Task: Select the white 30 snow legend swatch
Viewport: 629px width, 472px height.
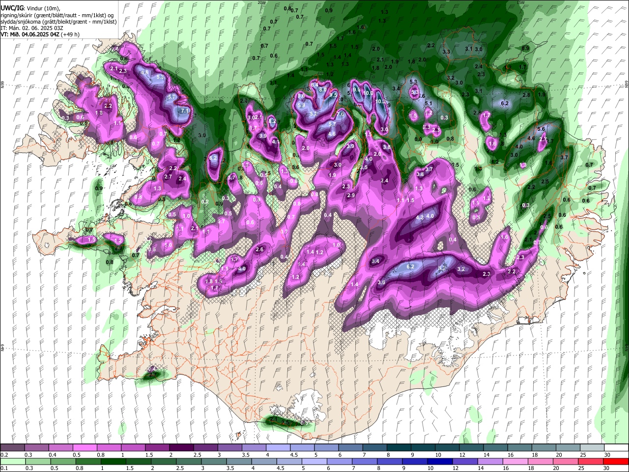Action: point(616,447)
